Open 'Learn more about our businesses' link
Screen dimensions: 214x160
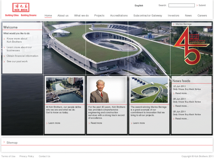[19, 49]
